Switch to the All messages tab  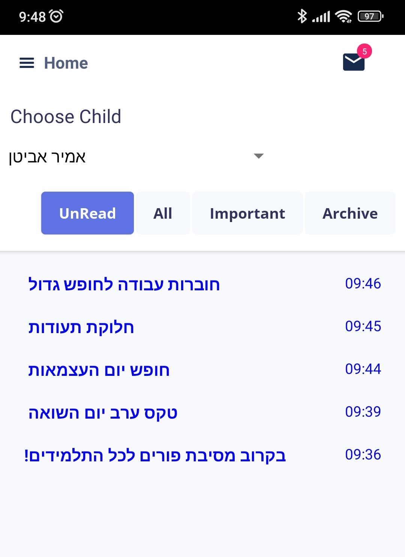163,213
